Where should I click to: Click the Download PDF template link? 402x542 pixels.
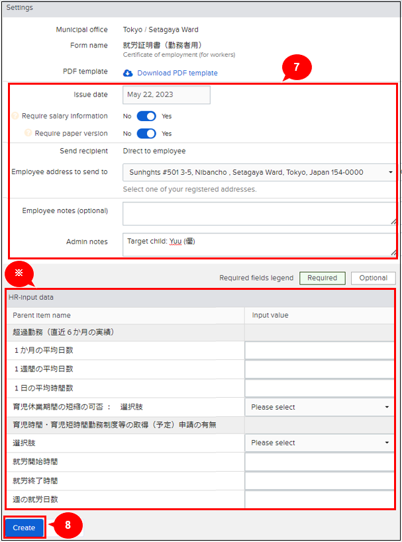(177, 73)
